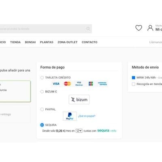162x162 pixels.
Task: Click the Método de envío heading
Action: point(145,67)
